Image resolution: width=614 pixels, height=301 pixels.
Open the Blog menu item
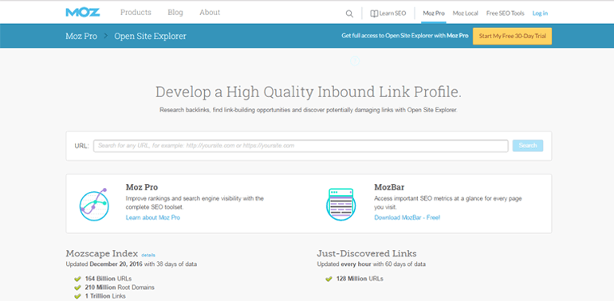coord(175,13)
